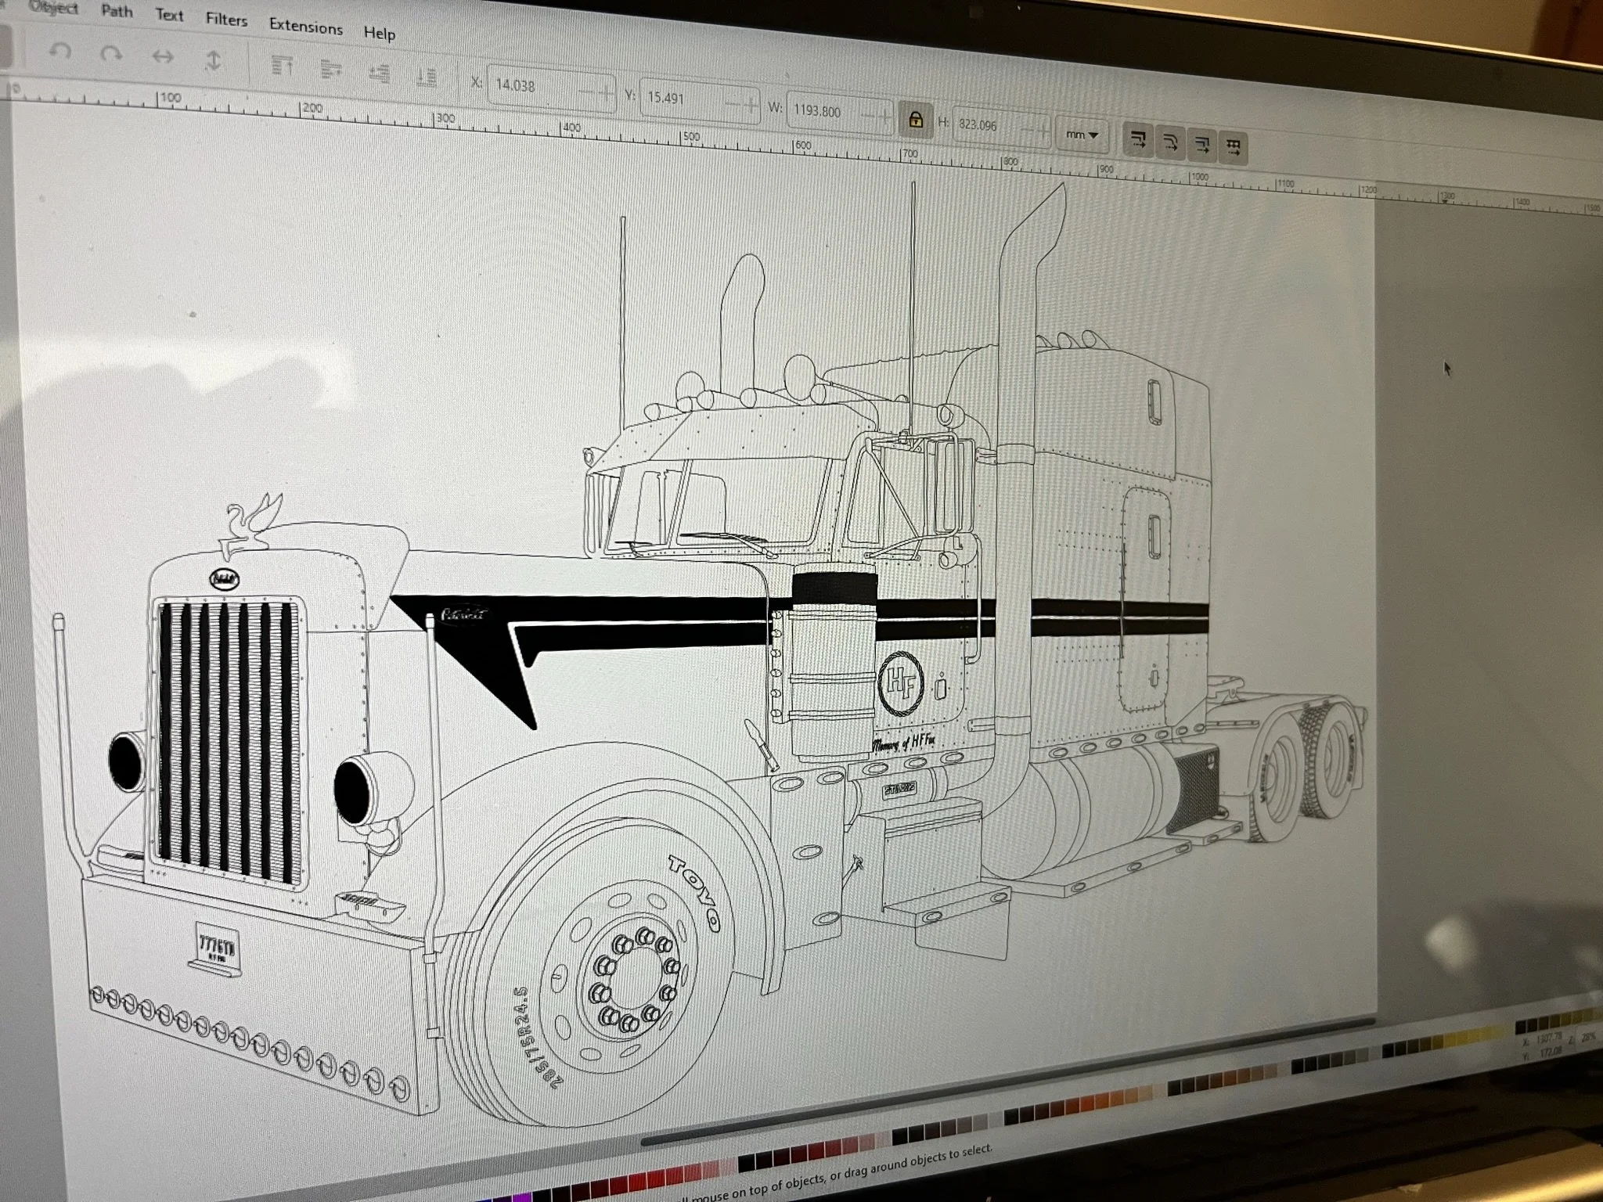The image size is (1603, 1202).
Task: Open the Path menu
Action: click(x=117, y=11)
